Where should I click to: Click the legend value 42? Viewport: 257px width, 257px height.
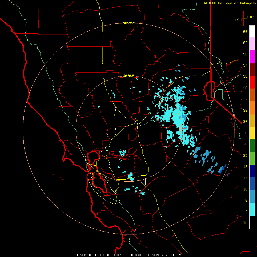click(x=245, y=99)
